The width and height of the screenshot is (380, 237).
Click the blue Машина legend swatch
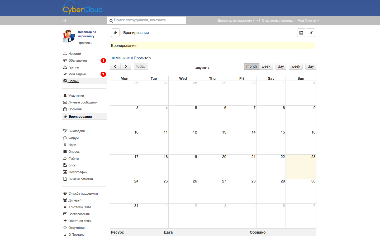pyautogui.click(x=113, y=58)
